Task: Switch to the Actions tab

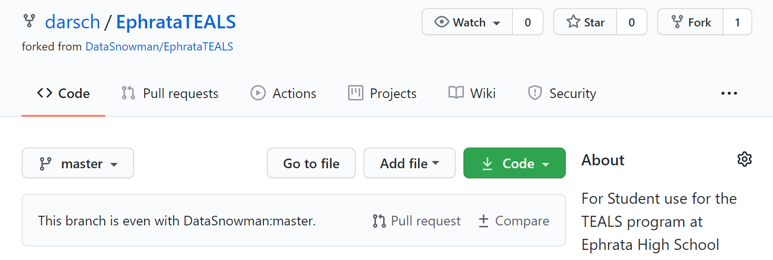Action: click(284, 93)
